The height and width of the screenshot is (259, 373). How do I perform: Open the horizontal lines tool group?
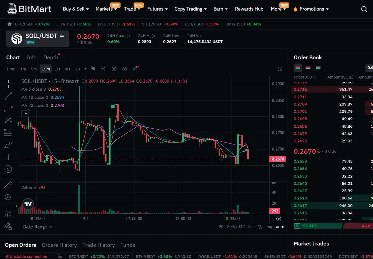click(x=8, y=108)
